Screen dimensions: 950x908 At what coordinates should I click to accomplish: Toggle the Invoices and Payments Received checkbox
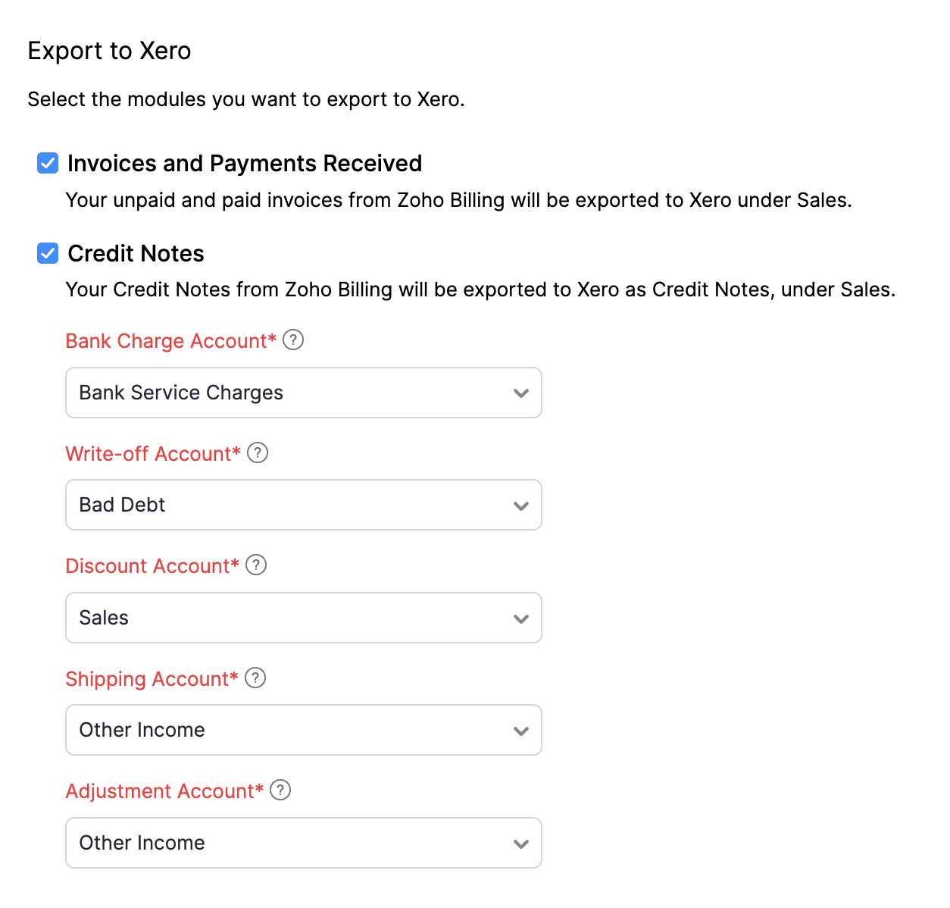point(47,162)
